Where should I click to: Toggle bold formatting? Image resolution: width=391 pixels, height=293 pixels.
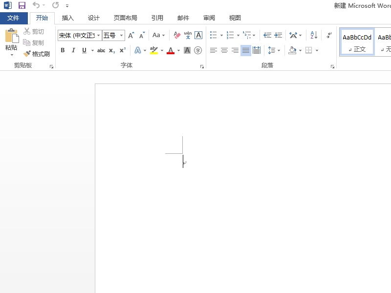pos(63,51)
